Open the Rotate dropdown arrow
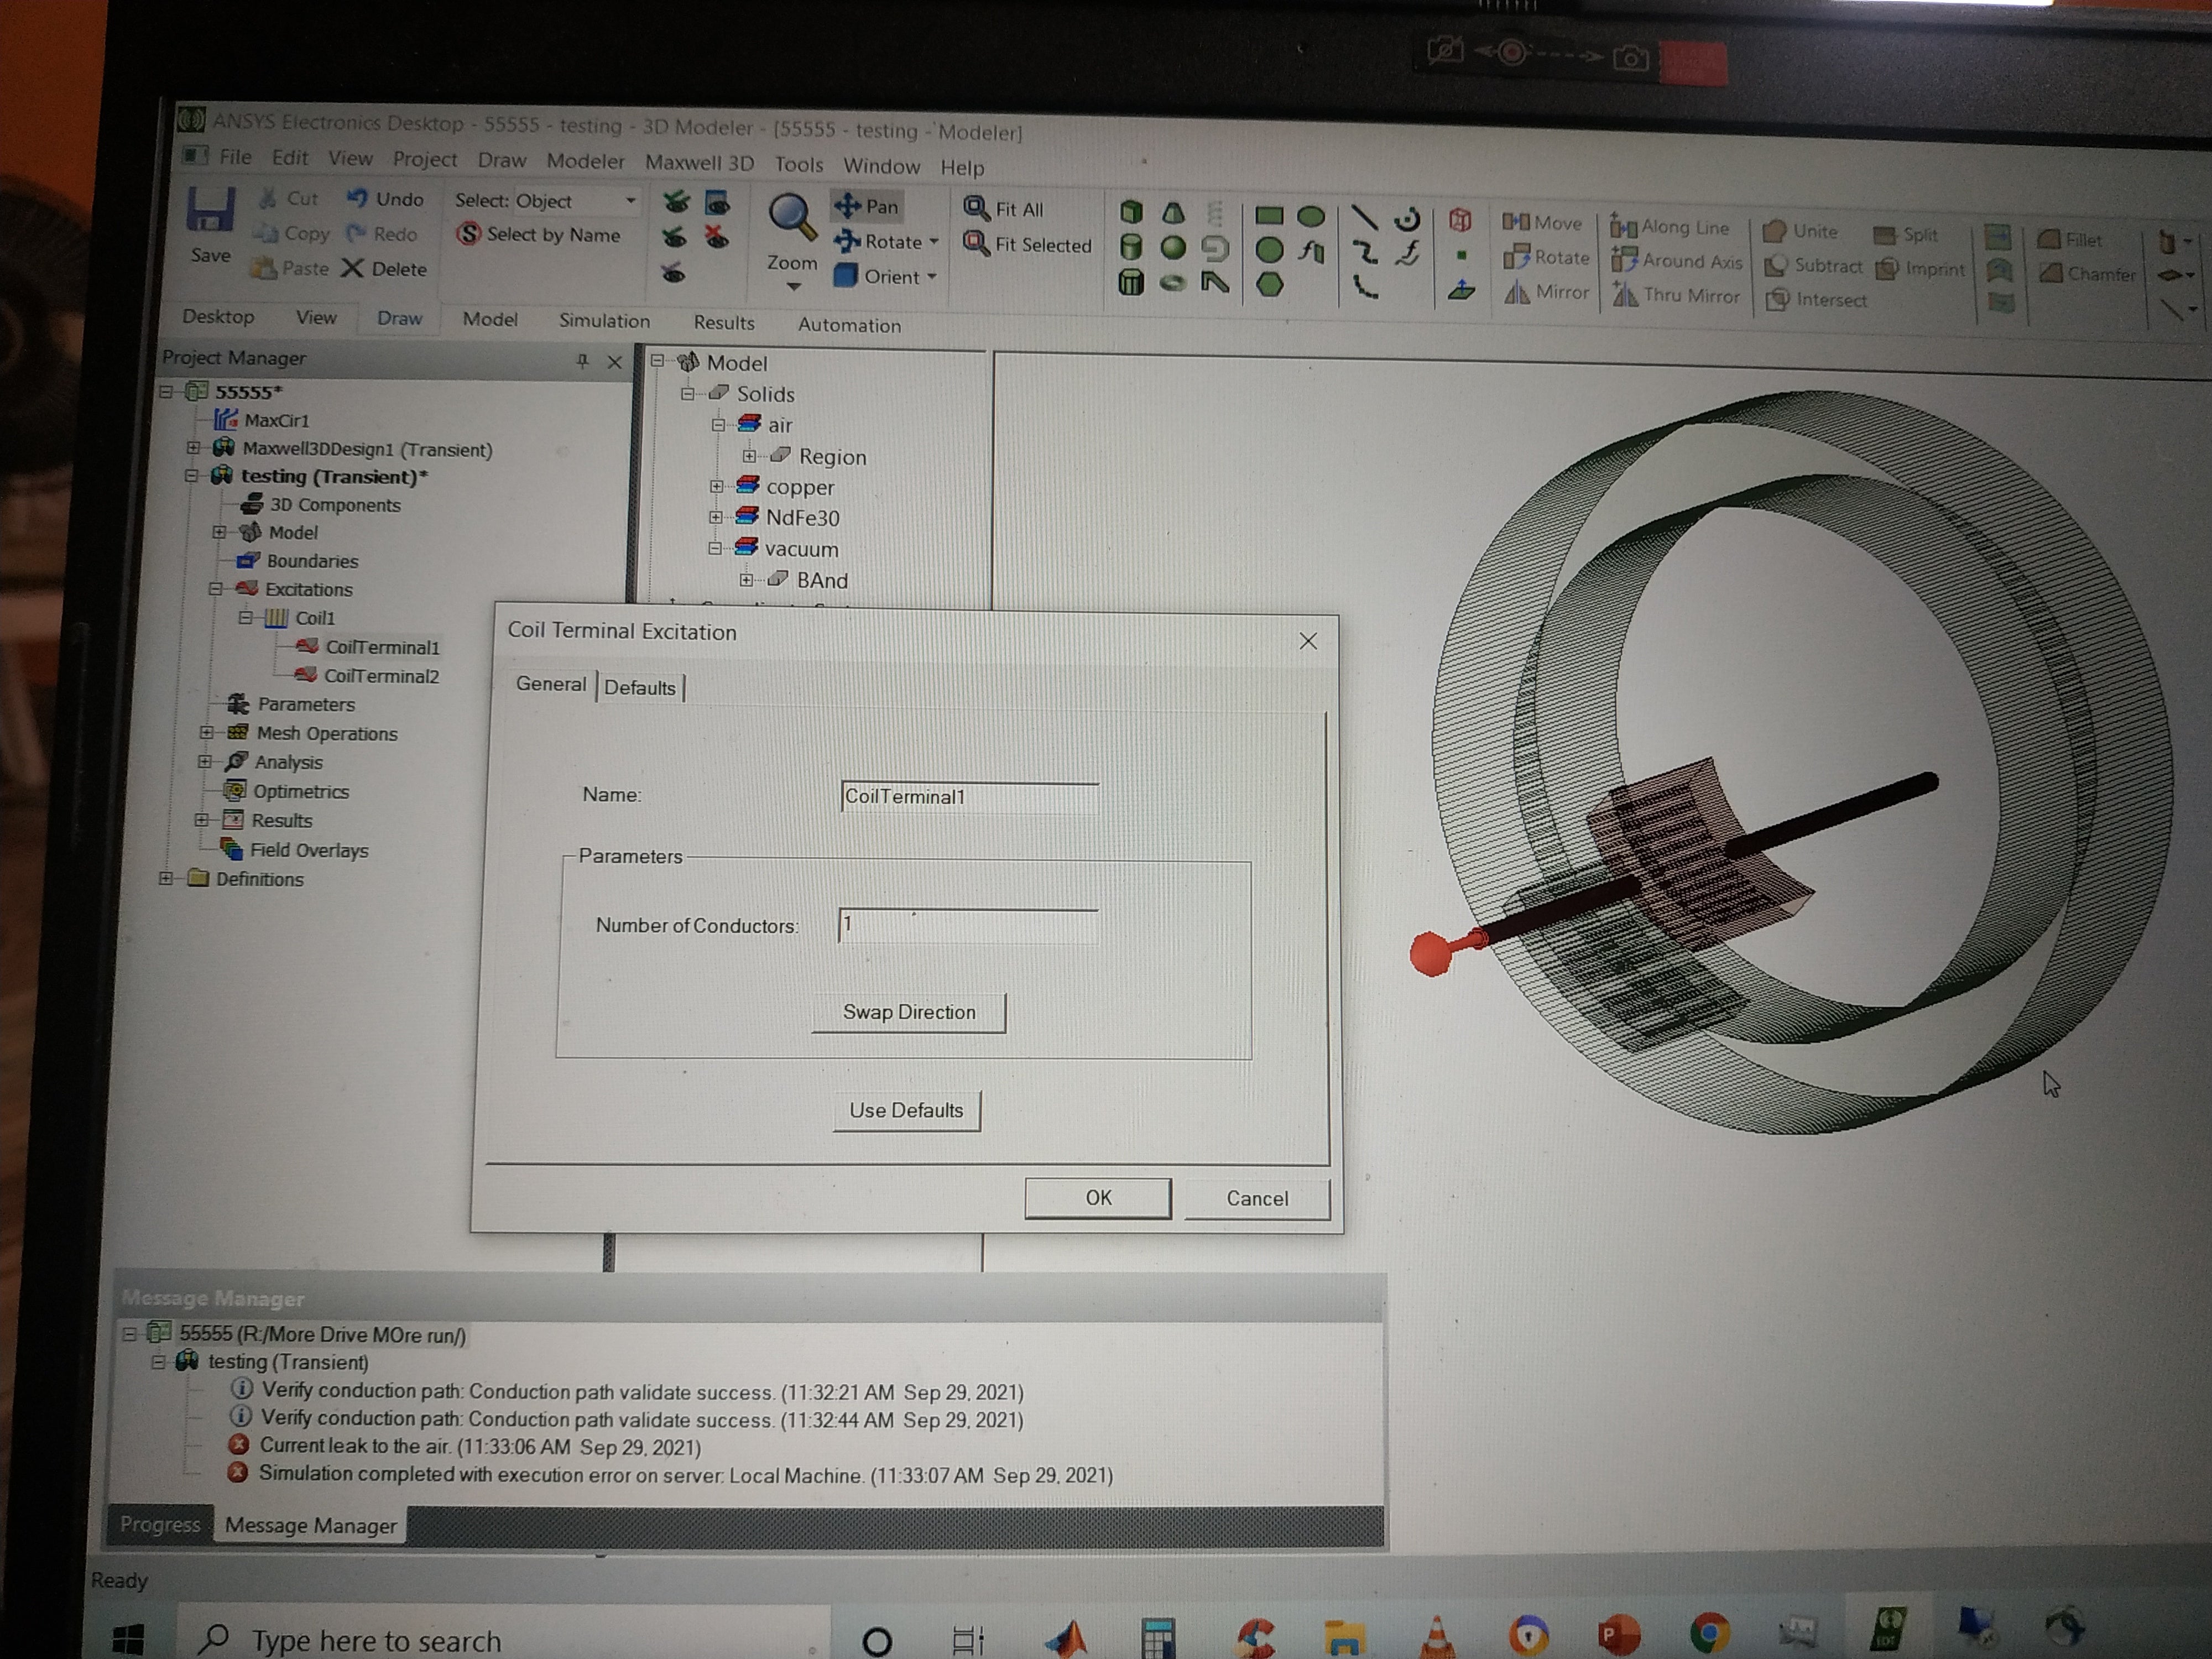This screenshot has width=2212, height=1659. pos(934,242)
